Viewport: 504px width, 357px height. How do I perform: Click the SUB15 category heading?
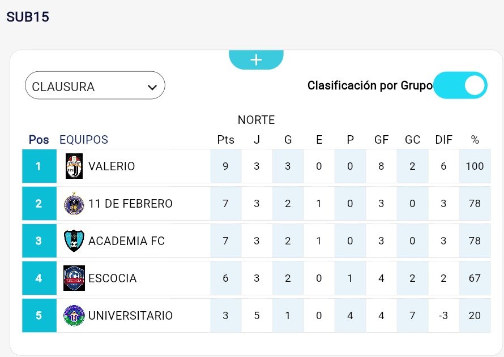[x=28, y=18]
